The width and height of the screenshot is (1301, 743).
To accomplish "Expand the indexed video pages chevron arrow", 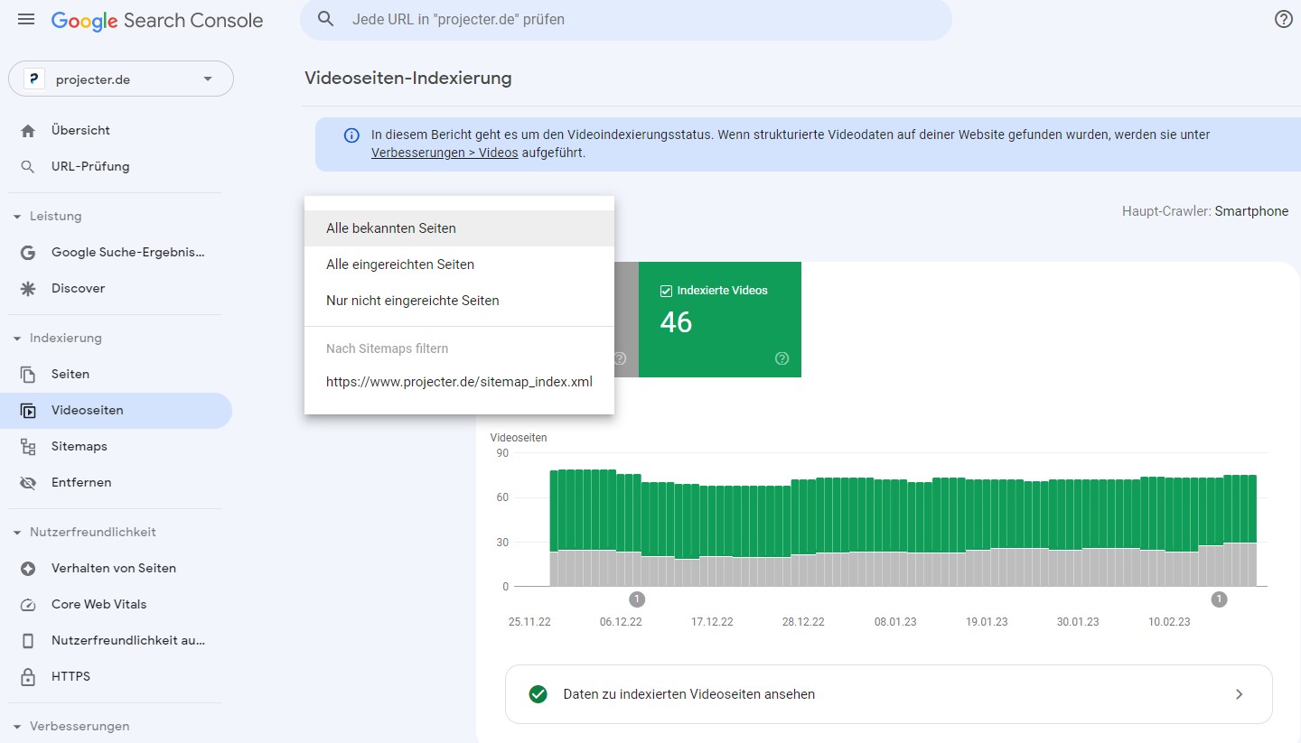I will pos(1239,694).
